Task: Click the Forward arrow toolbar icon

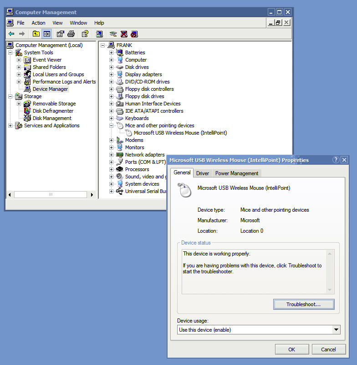Action: point(22,34)
